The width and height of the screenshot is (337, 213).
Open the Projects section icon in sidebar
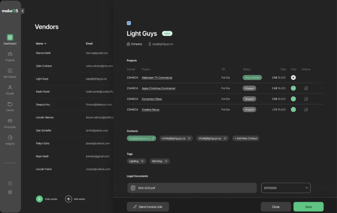tap(10, 54)
